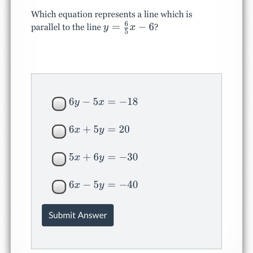
Task: Pick the 5x + 6y = −30 radio button
Action: 59,159
